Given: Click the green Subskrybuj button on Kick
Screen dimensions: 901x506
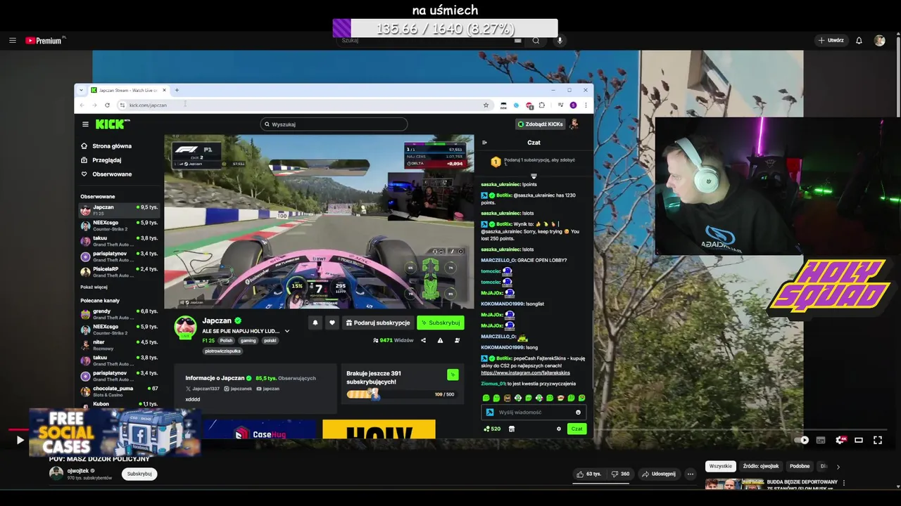Looking at the screenshot, I should pyautogui.click(x=441, y=323).
